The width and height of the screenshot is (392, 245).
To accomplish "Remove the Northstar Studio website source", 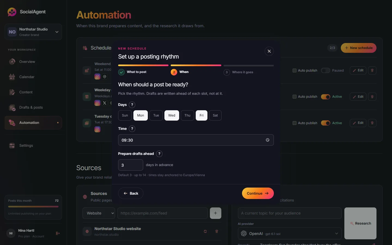I will pos(217,231).
